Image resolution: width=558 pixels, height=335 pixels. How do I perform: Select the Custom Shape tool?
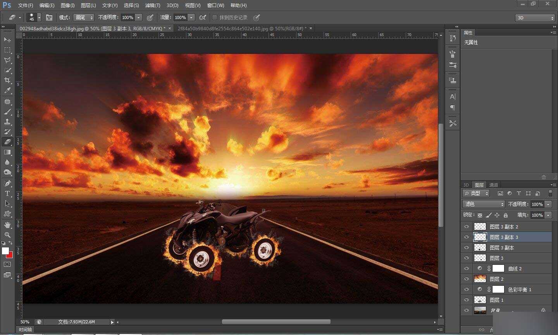[x=7, y=214]
